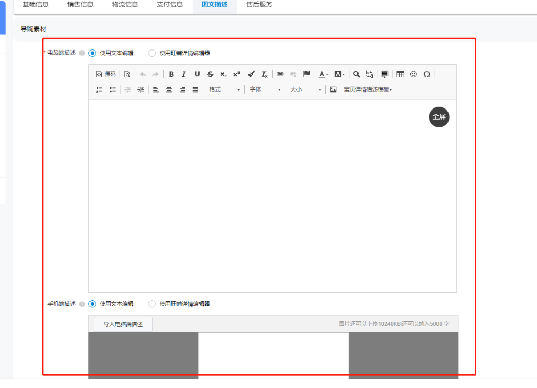Click the find magnifier icon
Screen dimensions: 537x388
click(x=356, y=74)
